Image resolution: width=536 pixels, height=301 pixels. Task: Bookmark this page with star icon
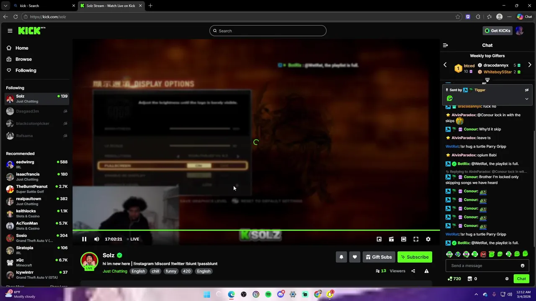pyautogui.click(x=458, y=17)
